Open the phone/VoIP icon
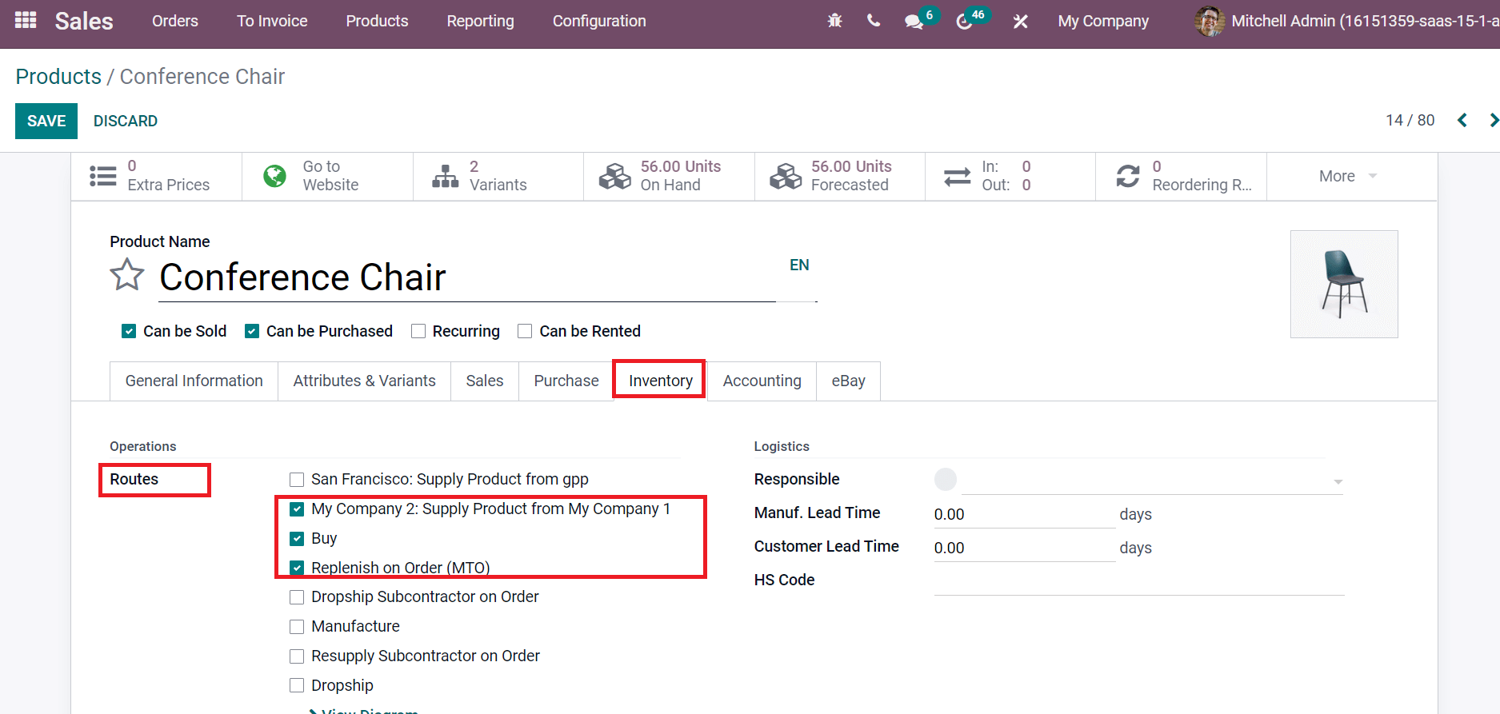 coord(874,21)
